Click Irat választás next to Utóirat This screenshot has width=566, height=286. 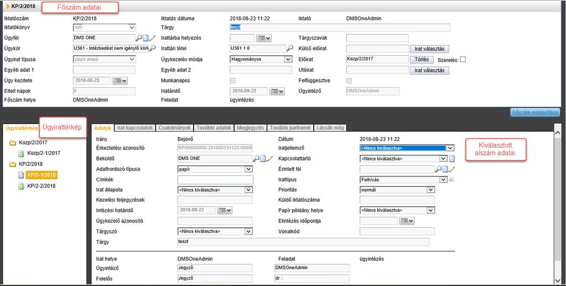(429, 70)
